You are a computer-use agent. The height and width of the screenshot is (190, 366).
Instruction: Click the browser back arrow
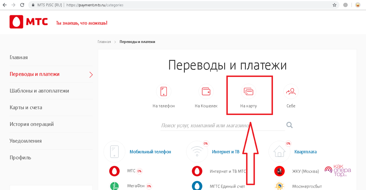click(5, 5)
